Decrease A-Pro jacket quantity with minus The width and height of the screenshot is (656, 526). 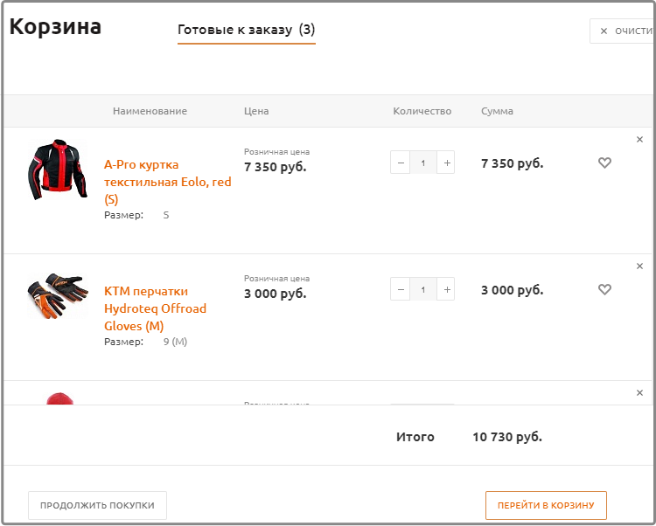click(401, 163)
